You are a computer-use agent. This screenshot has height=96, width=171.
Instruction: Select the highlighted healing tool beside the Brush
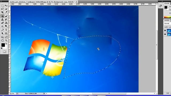click(2, 16)
